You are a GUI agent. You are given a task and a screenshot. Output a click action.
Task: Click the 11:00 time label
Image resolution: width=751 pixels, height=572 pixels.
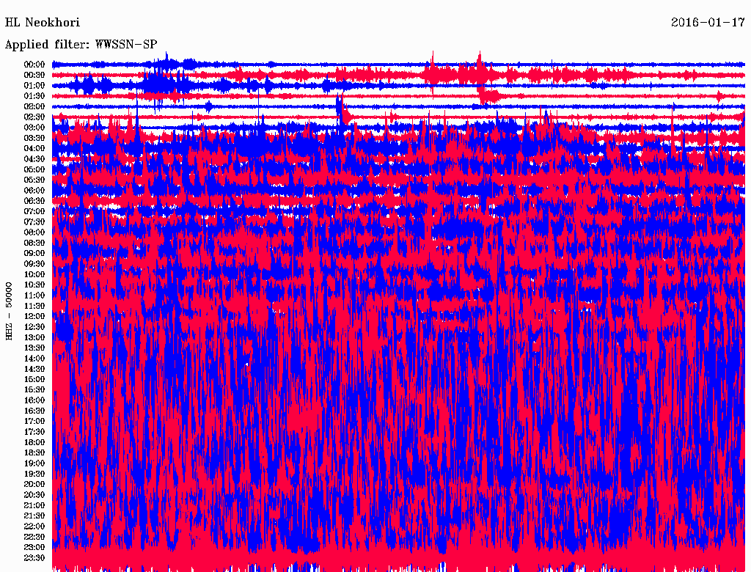[34, 295]
